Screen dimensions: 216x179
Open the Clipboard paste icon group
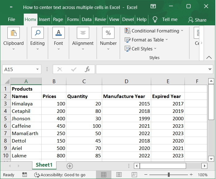tap(13, 33)
